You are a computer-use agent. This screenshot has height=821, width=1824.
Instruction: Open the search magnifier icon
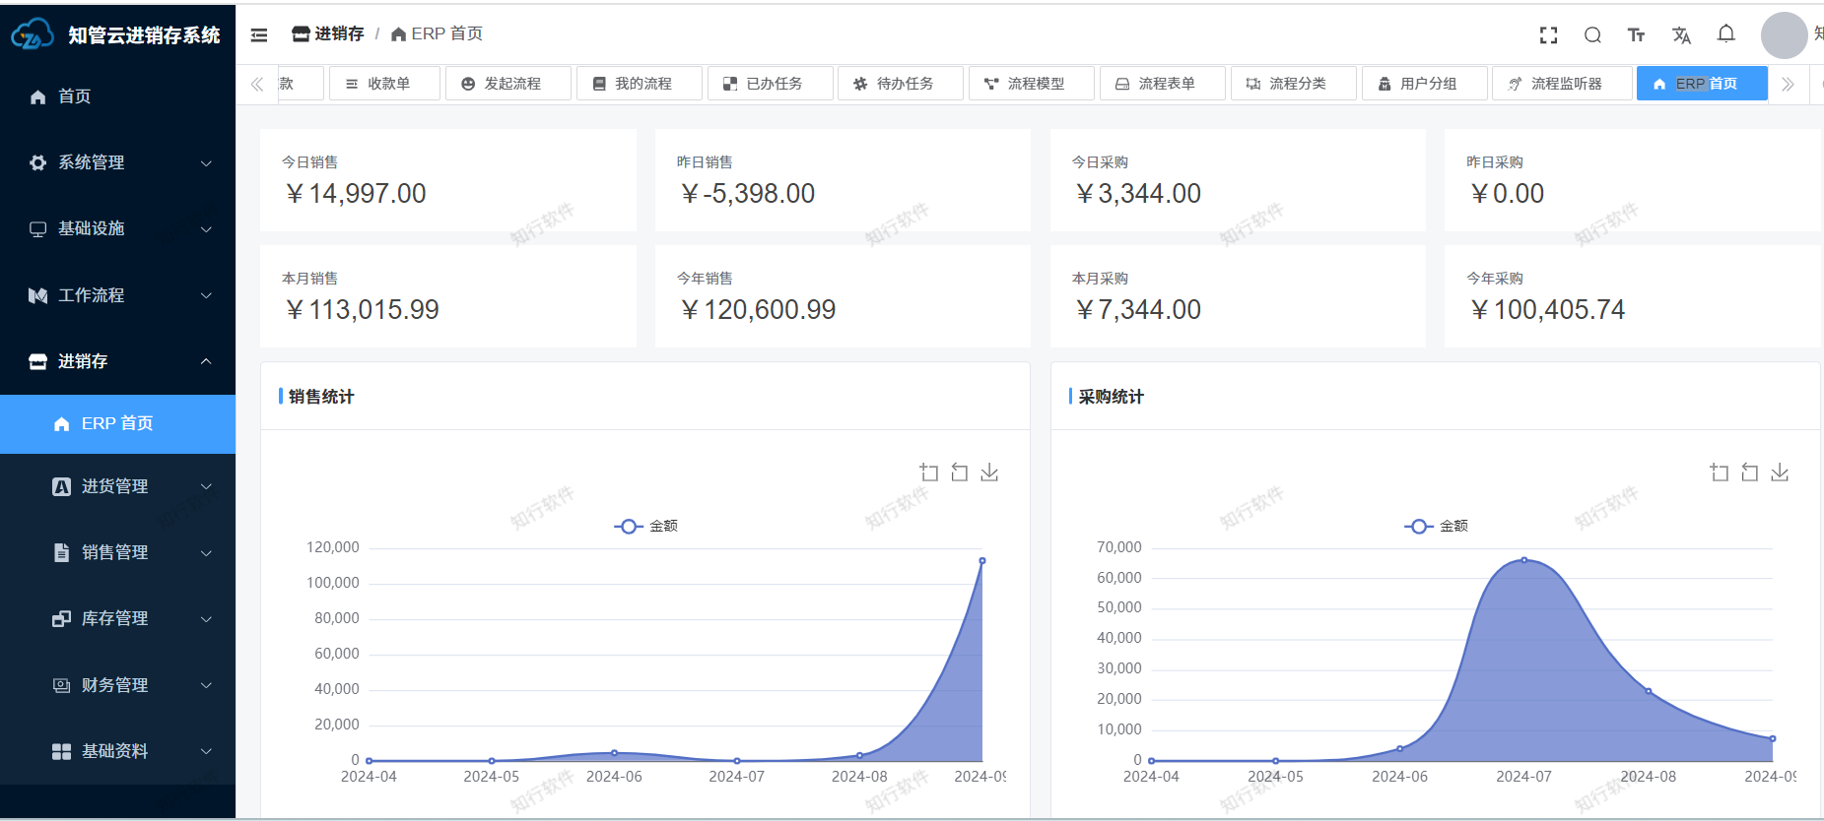[x=1592, y=35]
